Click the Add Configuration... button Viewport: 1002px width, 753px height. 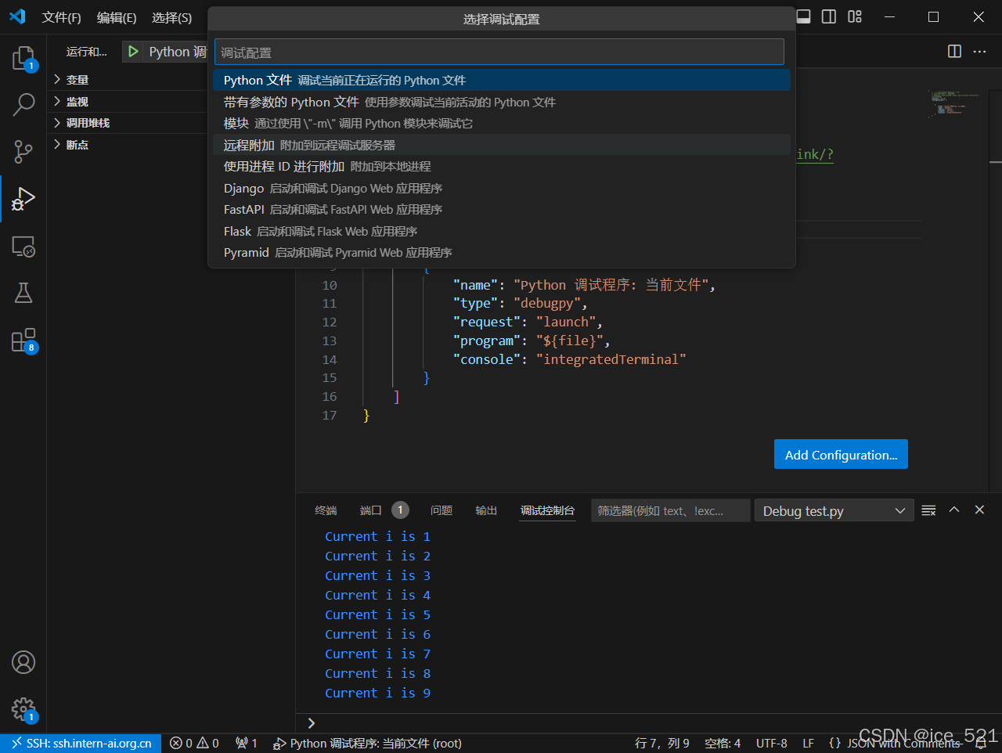pyautogui.click(x=841, y=454)
